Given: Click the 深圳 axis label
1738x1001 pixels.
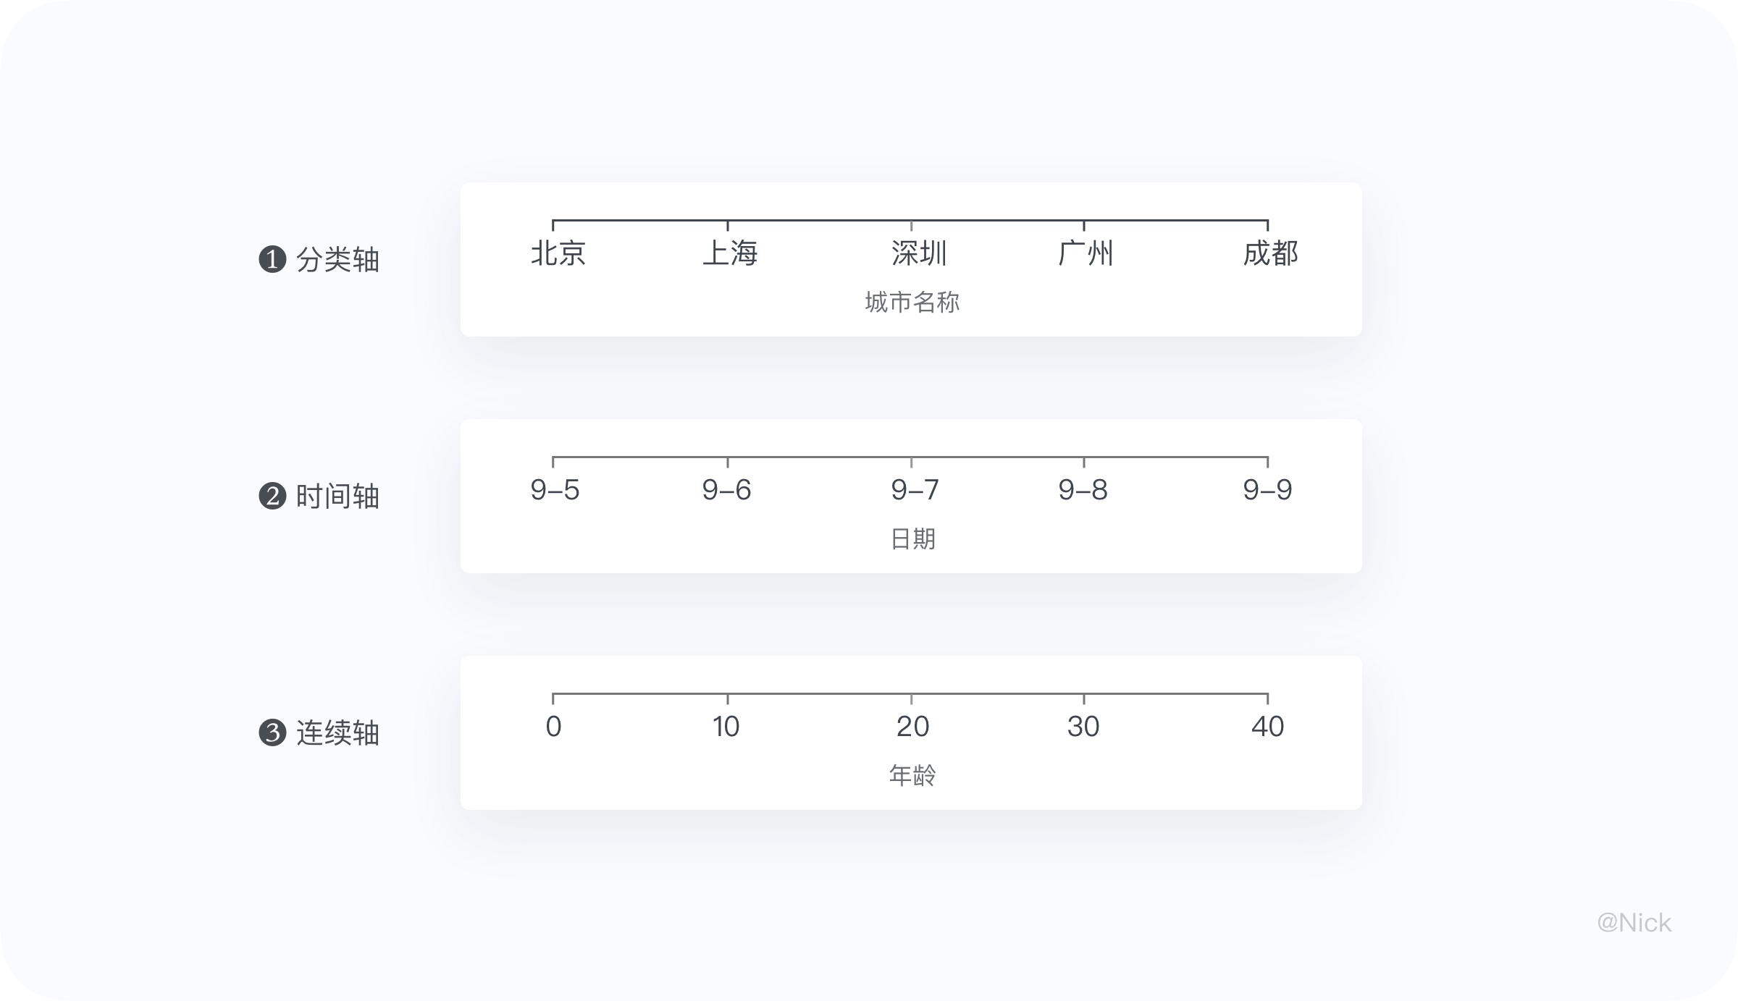Looking at the screenshot, I should 918,253.
